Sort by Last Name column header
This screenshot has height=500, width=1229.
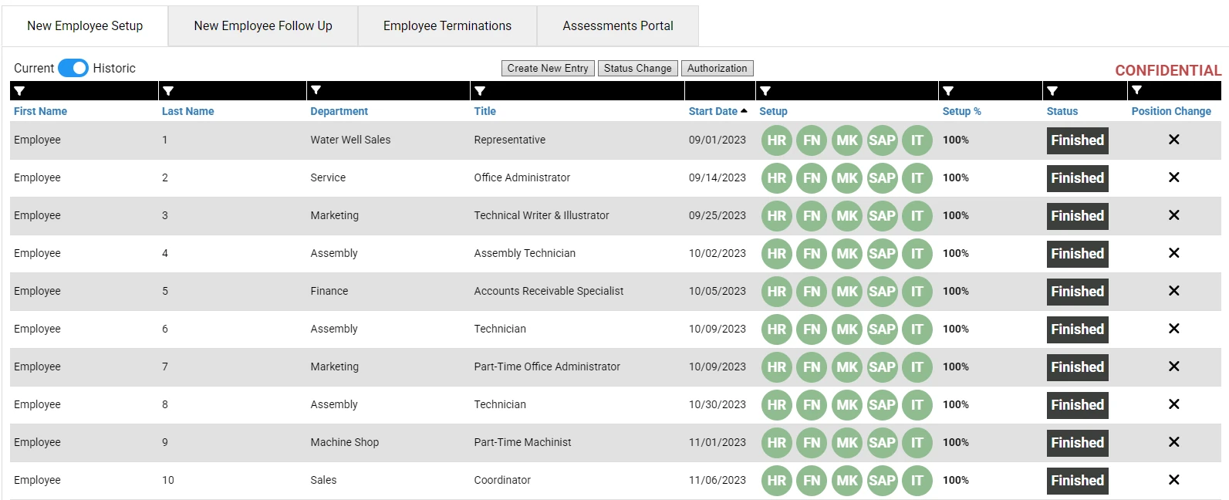188,111
